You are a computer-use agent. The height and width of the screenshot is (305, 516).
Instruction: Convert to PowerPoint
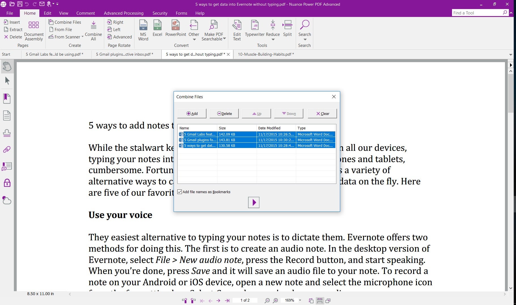tap(176, 28)
